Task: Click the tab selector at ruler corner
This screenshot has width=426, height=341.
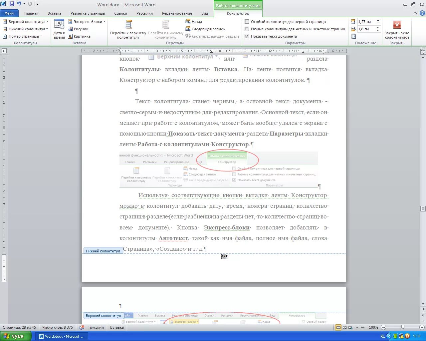Action: coord(4,51)
